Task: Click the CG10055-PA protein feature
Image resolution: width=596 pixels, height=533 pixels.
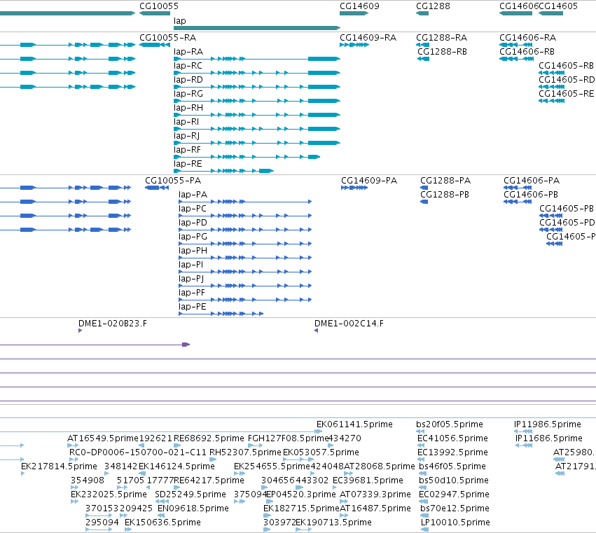Action: click(x=157, y=188)
